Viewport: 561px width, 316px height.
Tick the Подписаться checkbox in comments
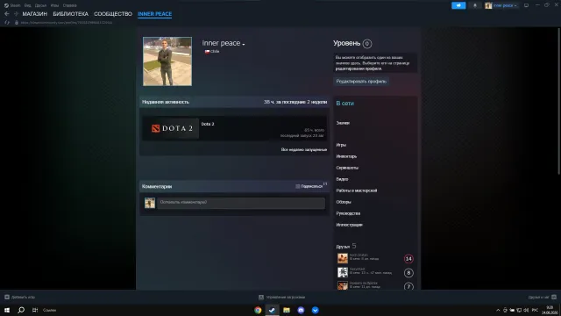(x=298, y=186)
